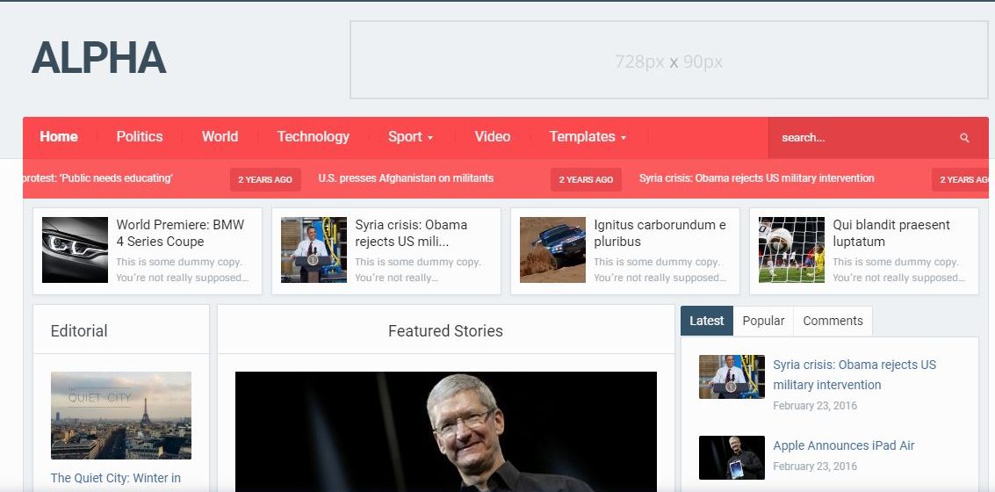Screen dimensions: 995x492
Task: Open Syria crisis: Obama rejects US mili... card title
Action: 411,233
